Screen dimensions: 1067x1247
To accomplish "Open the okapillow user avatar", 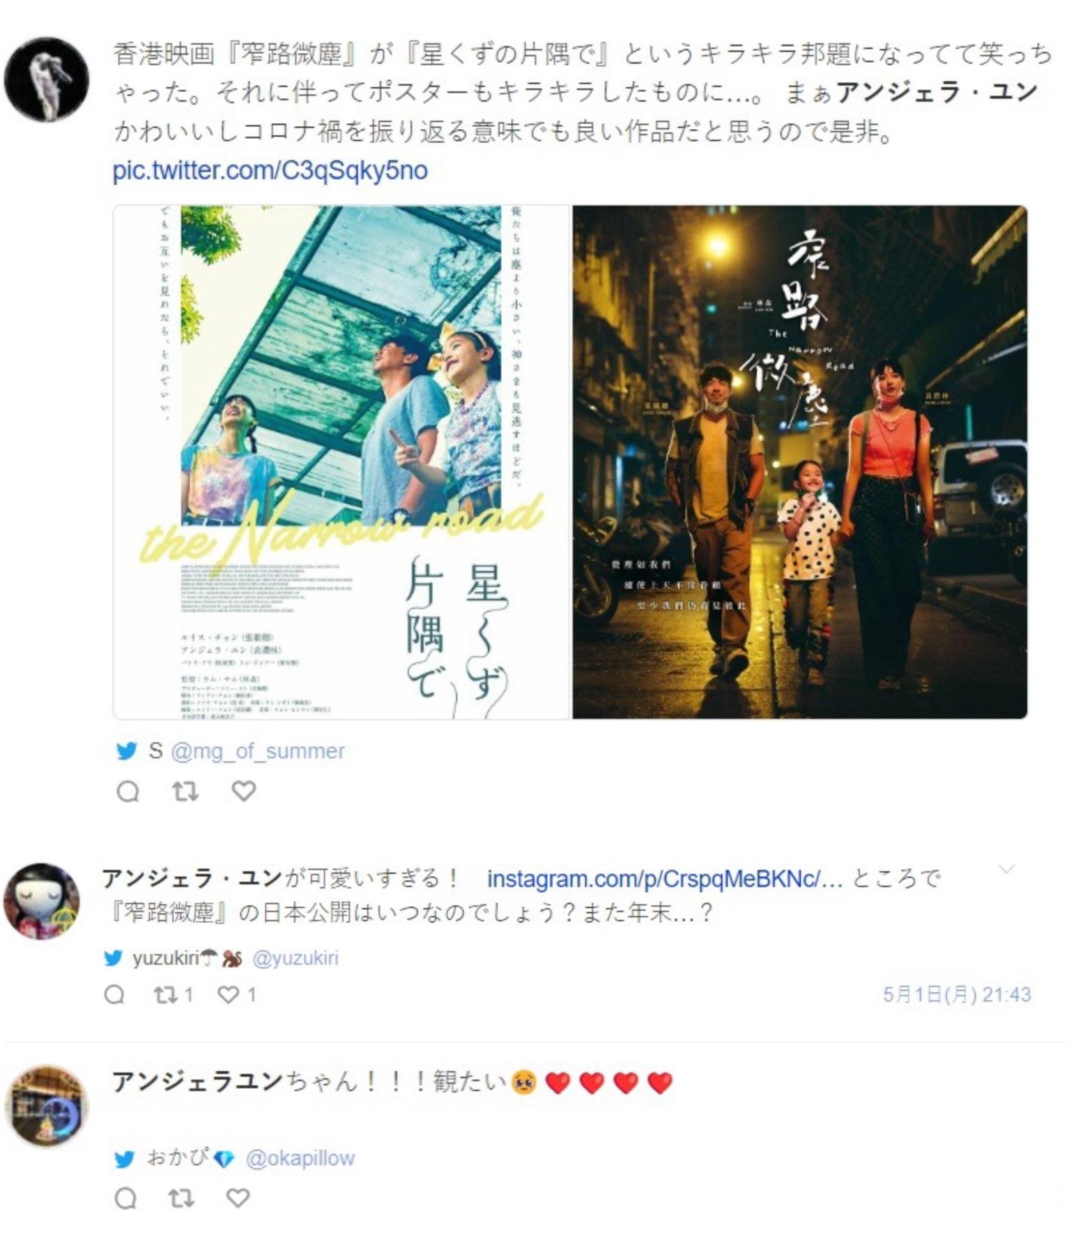I will (47, 1106).
